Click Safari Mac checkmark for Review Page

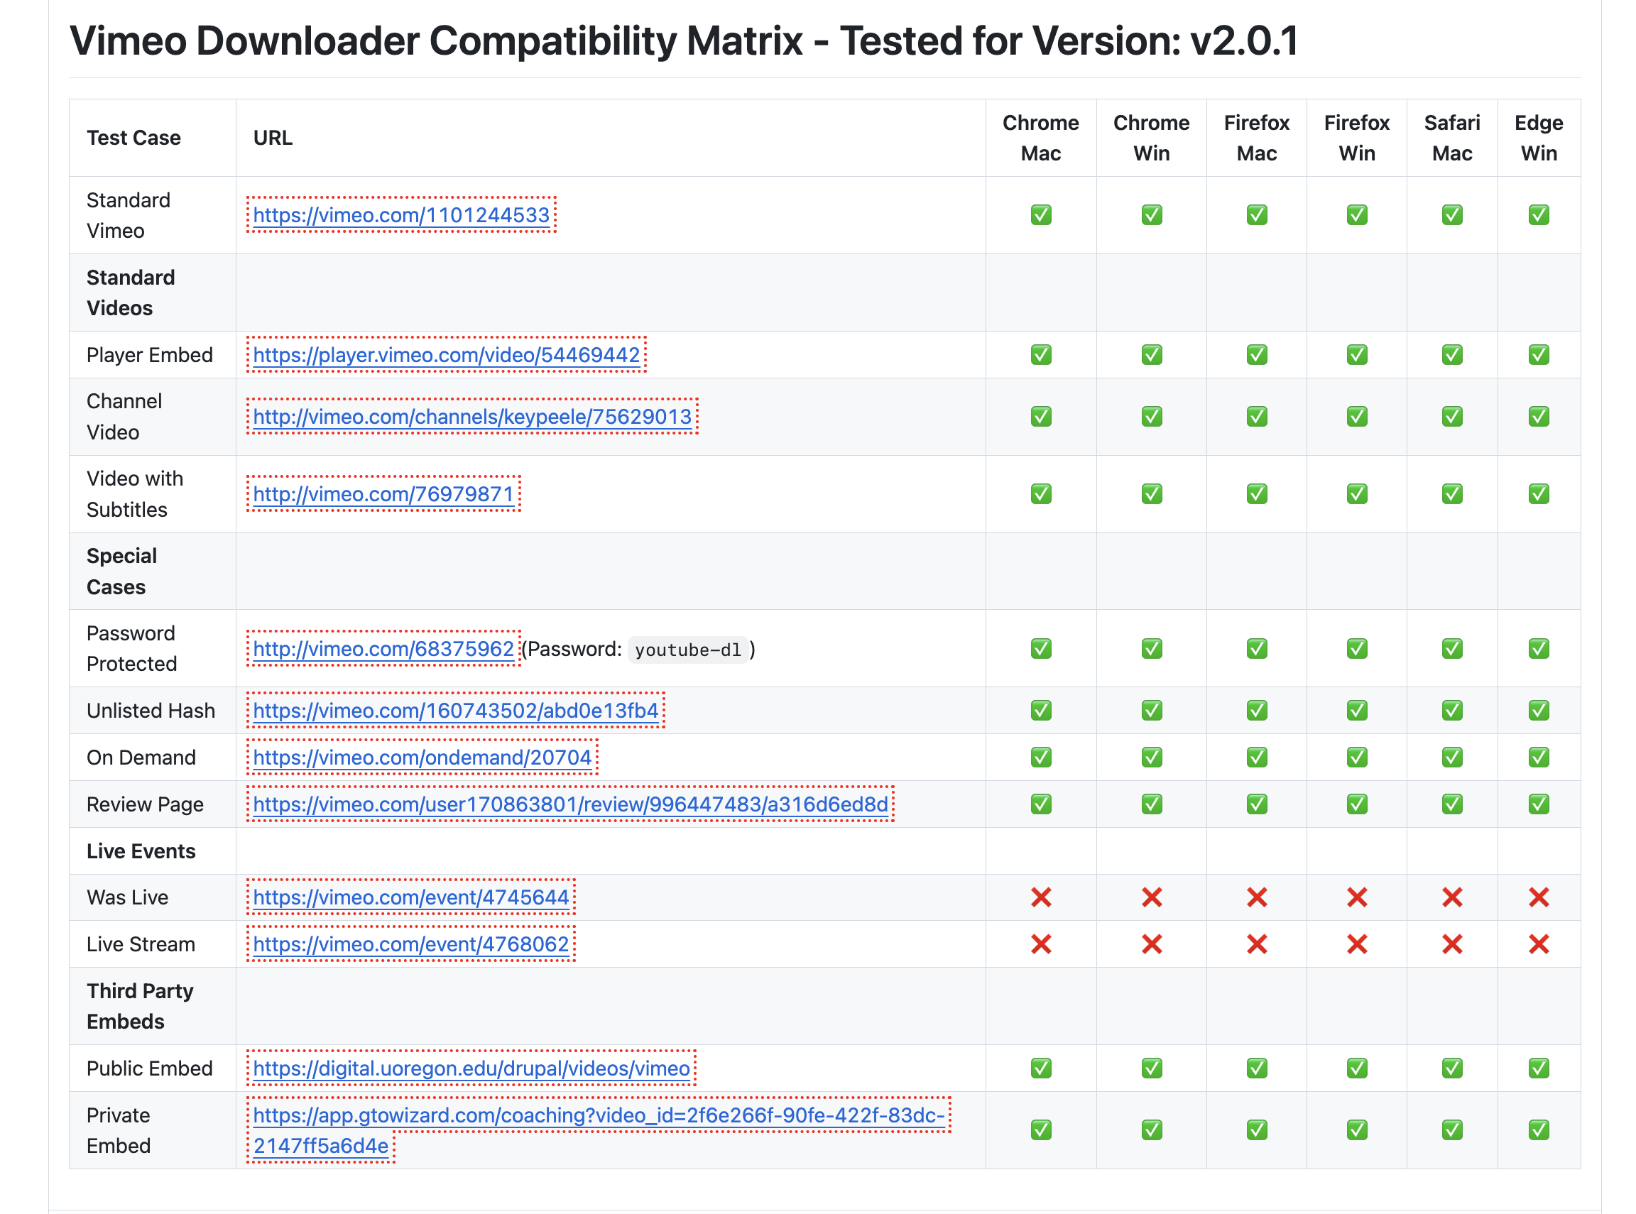pos(1451,804)
